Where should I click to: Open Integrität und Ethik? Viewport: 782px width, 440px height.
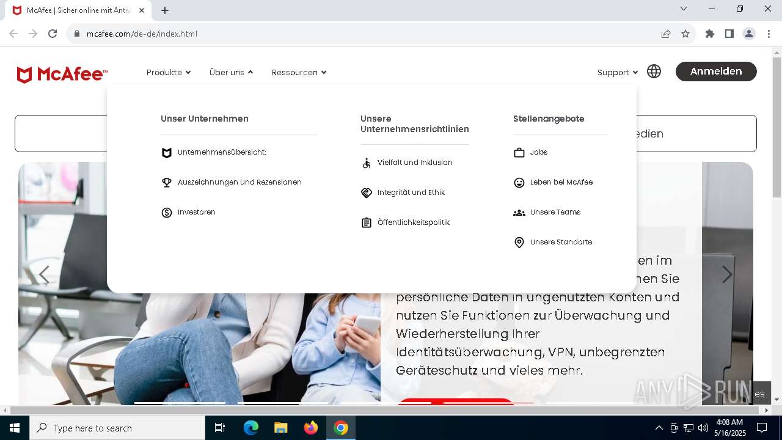pyautogui.click(x=411, y=193)
